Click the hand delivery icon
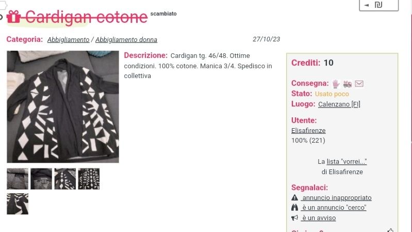The width and height of the screenshot is (412, 232). tap(336, 84)
